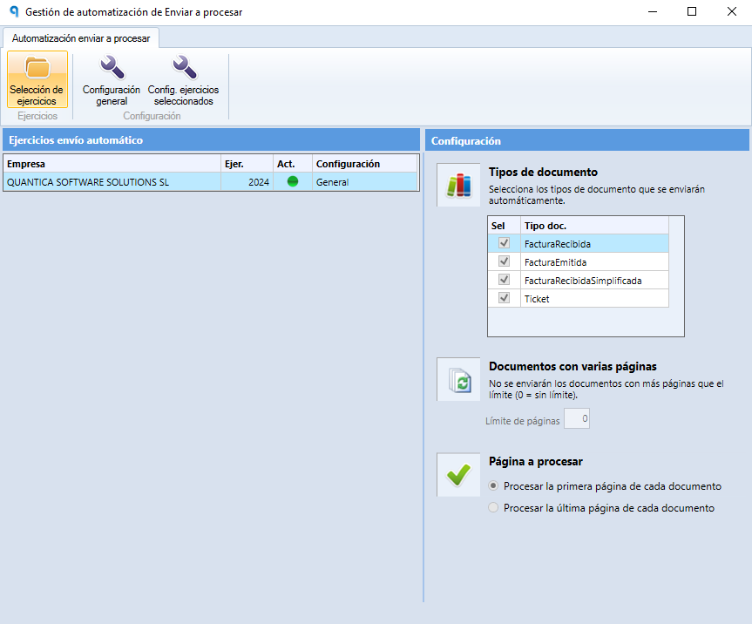
Task: Select Procesar la última página radio button
Action: coord(493,507)
